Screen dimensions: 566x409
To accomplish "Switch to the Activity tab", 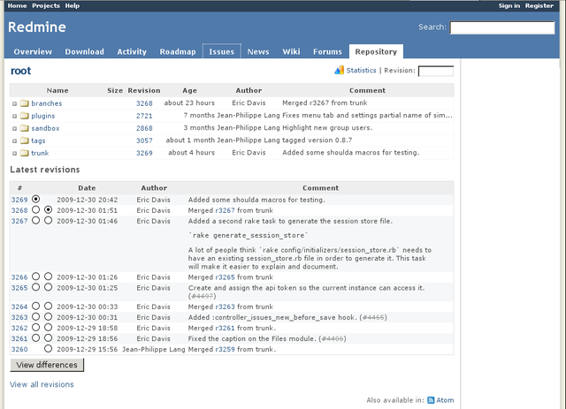I will (x=132, y=51).
